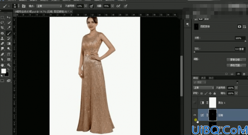The height and width of the screenshot is (135, 248).
Task: Click the background color black swatch
Action: (7, 74)
